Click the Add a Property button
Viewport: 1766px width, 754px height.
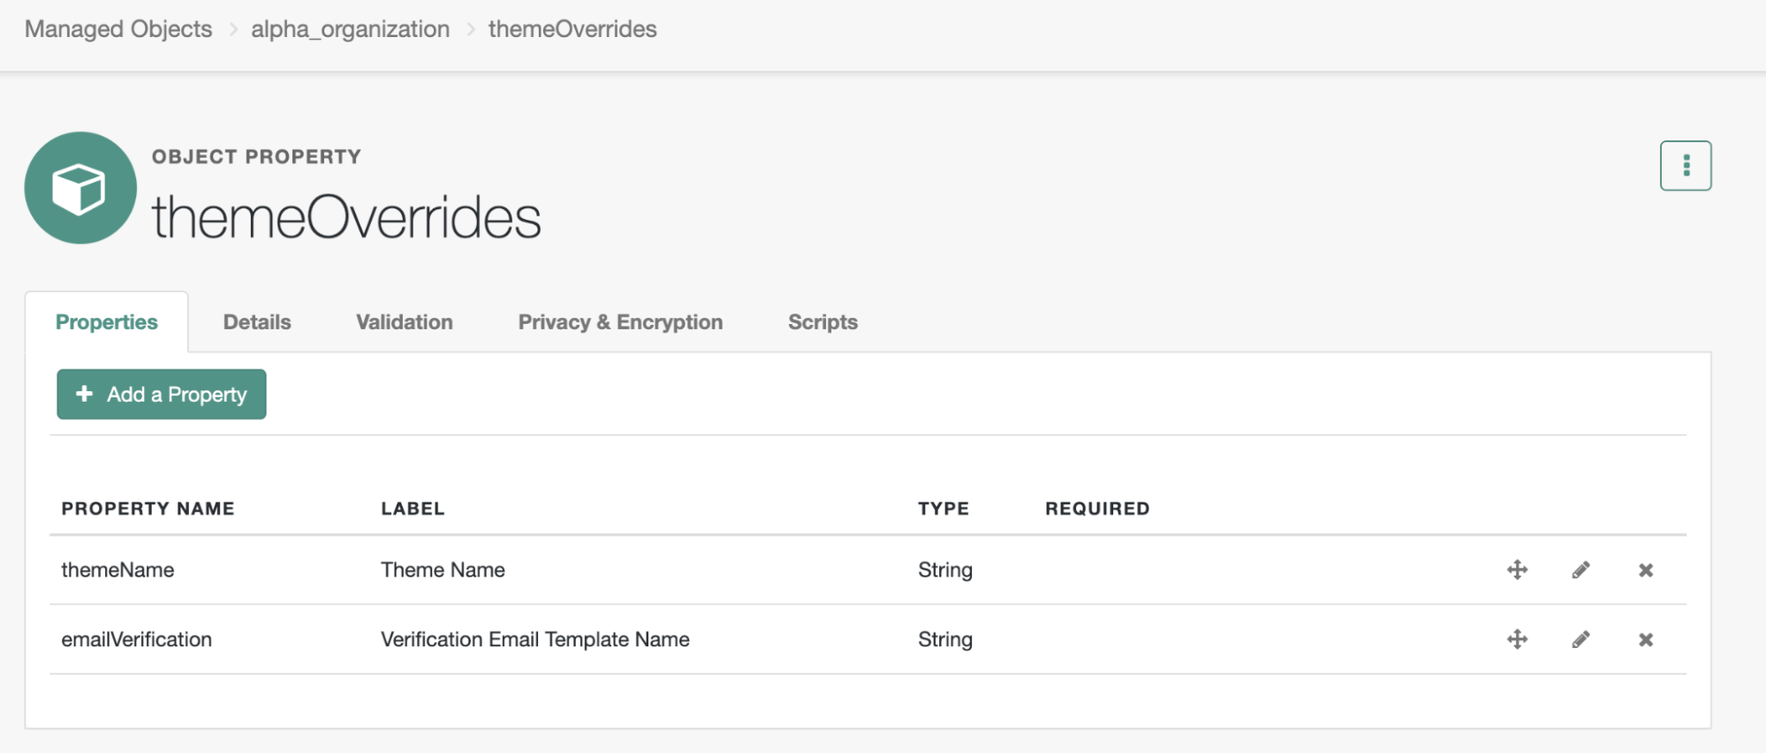(162, 394)
